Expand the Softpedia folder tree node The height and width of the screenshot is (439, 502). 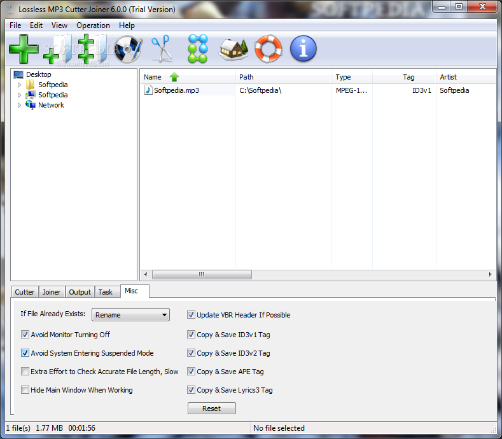(x=19, y=85)
